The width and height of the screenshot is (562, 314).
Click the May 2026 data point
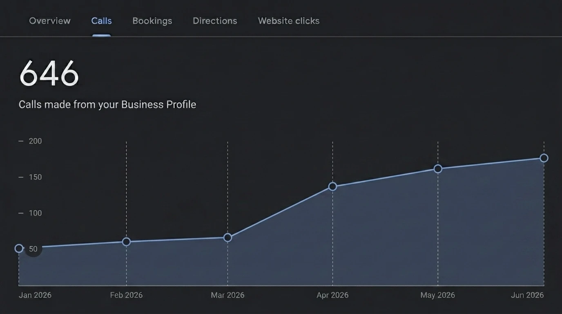coord(438,169)
